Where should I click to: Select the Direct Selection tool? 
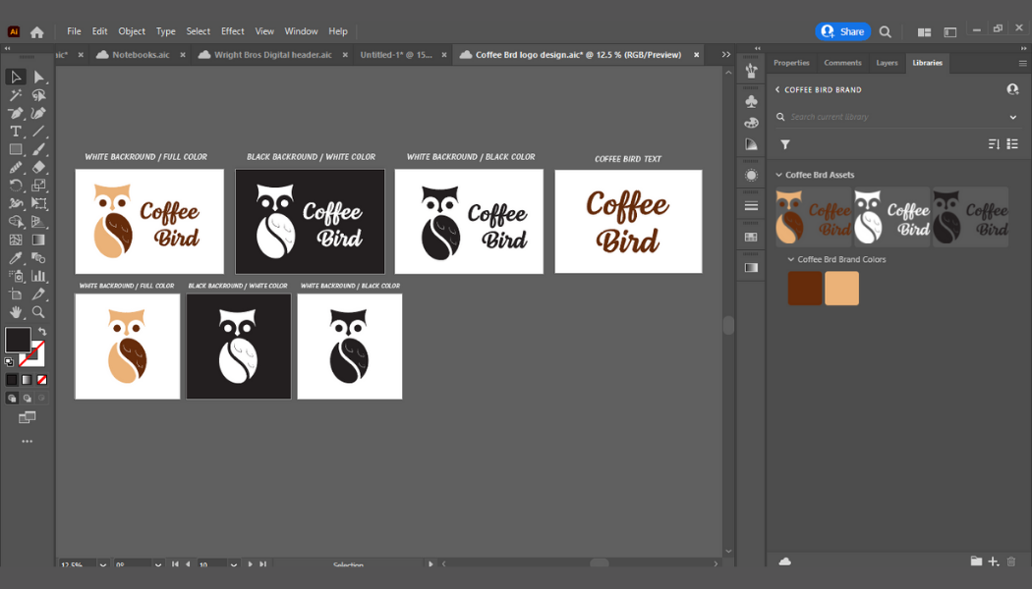(39, 77)
